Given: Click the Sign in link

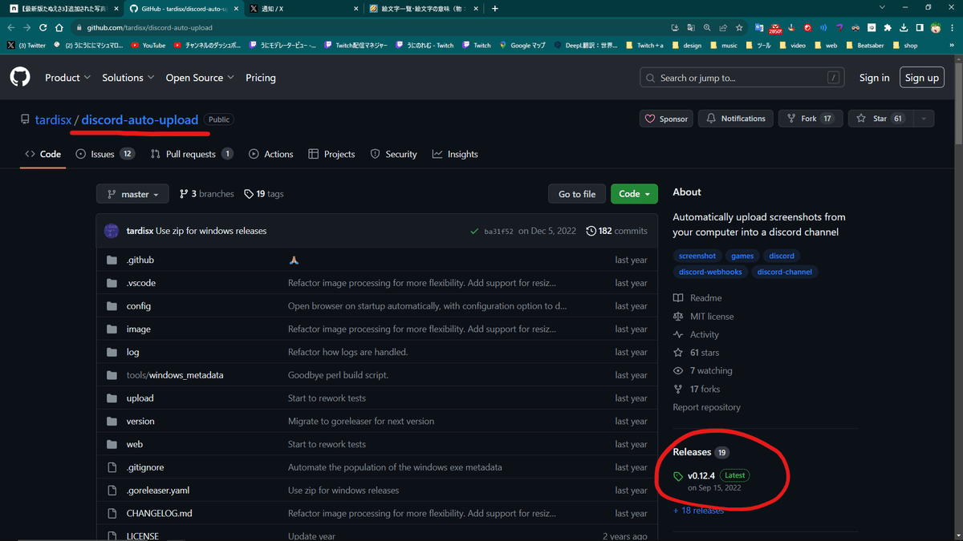Looking at the screenshot, I should click(874, 78).
